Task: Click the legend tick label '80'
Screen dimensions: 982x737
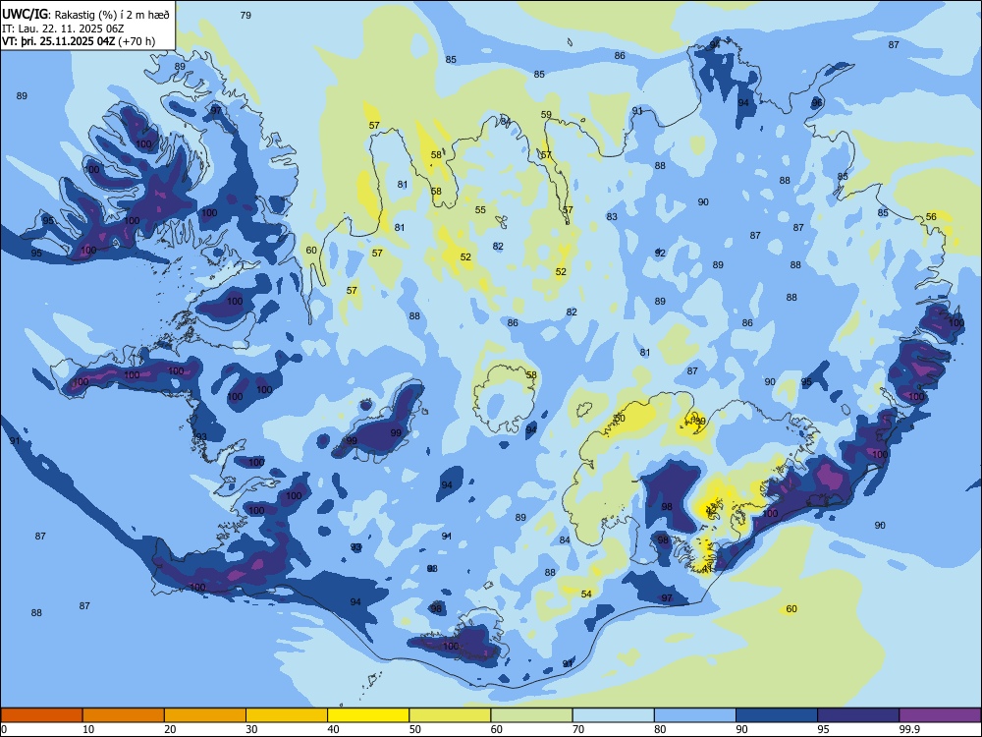Action: [x=660, y=729]
